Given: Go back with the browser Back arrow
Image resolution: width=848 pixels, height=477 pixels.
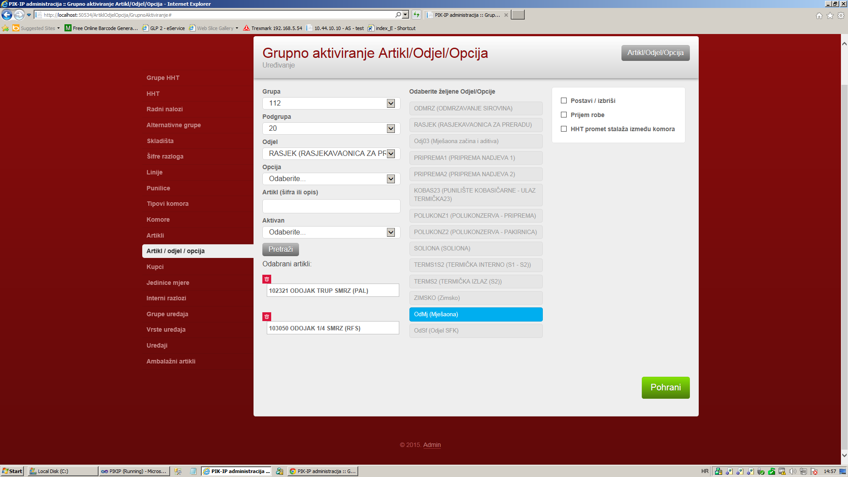Looking at the screenshot, I should (x=7, y=15).
